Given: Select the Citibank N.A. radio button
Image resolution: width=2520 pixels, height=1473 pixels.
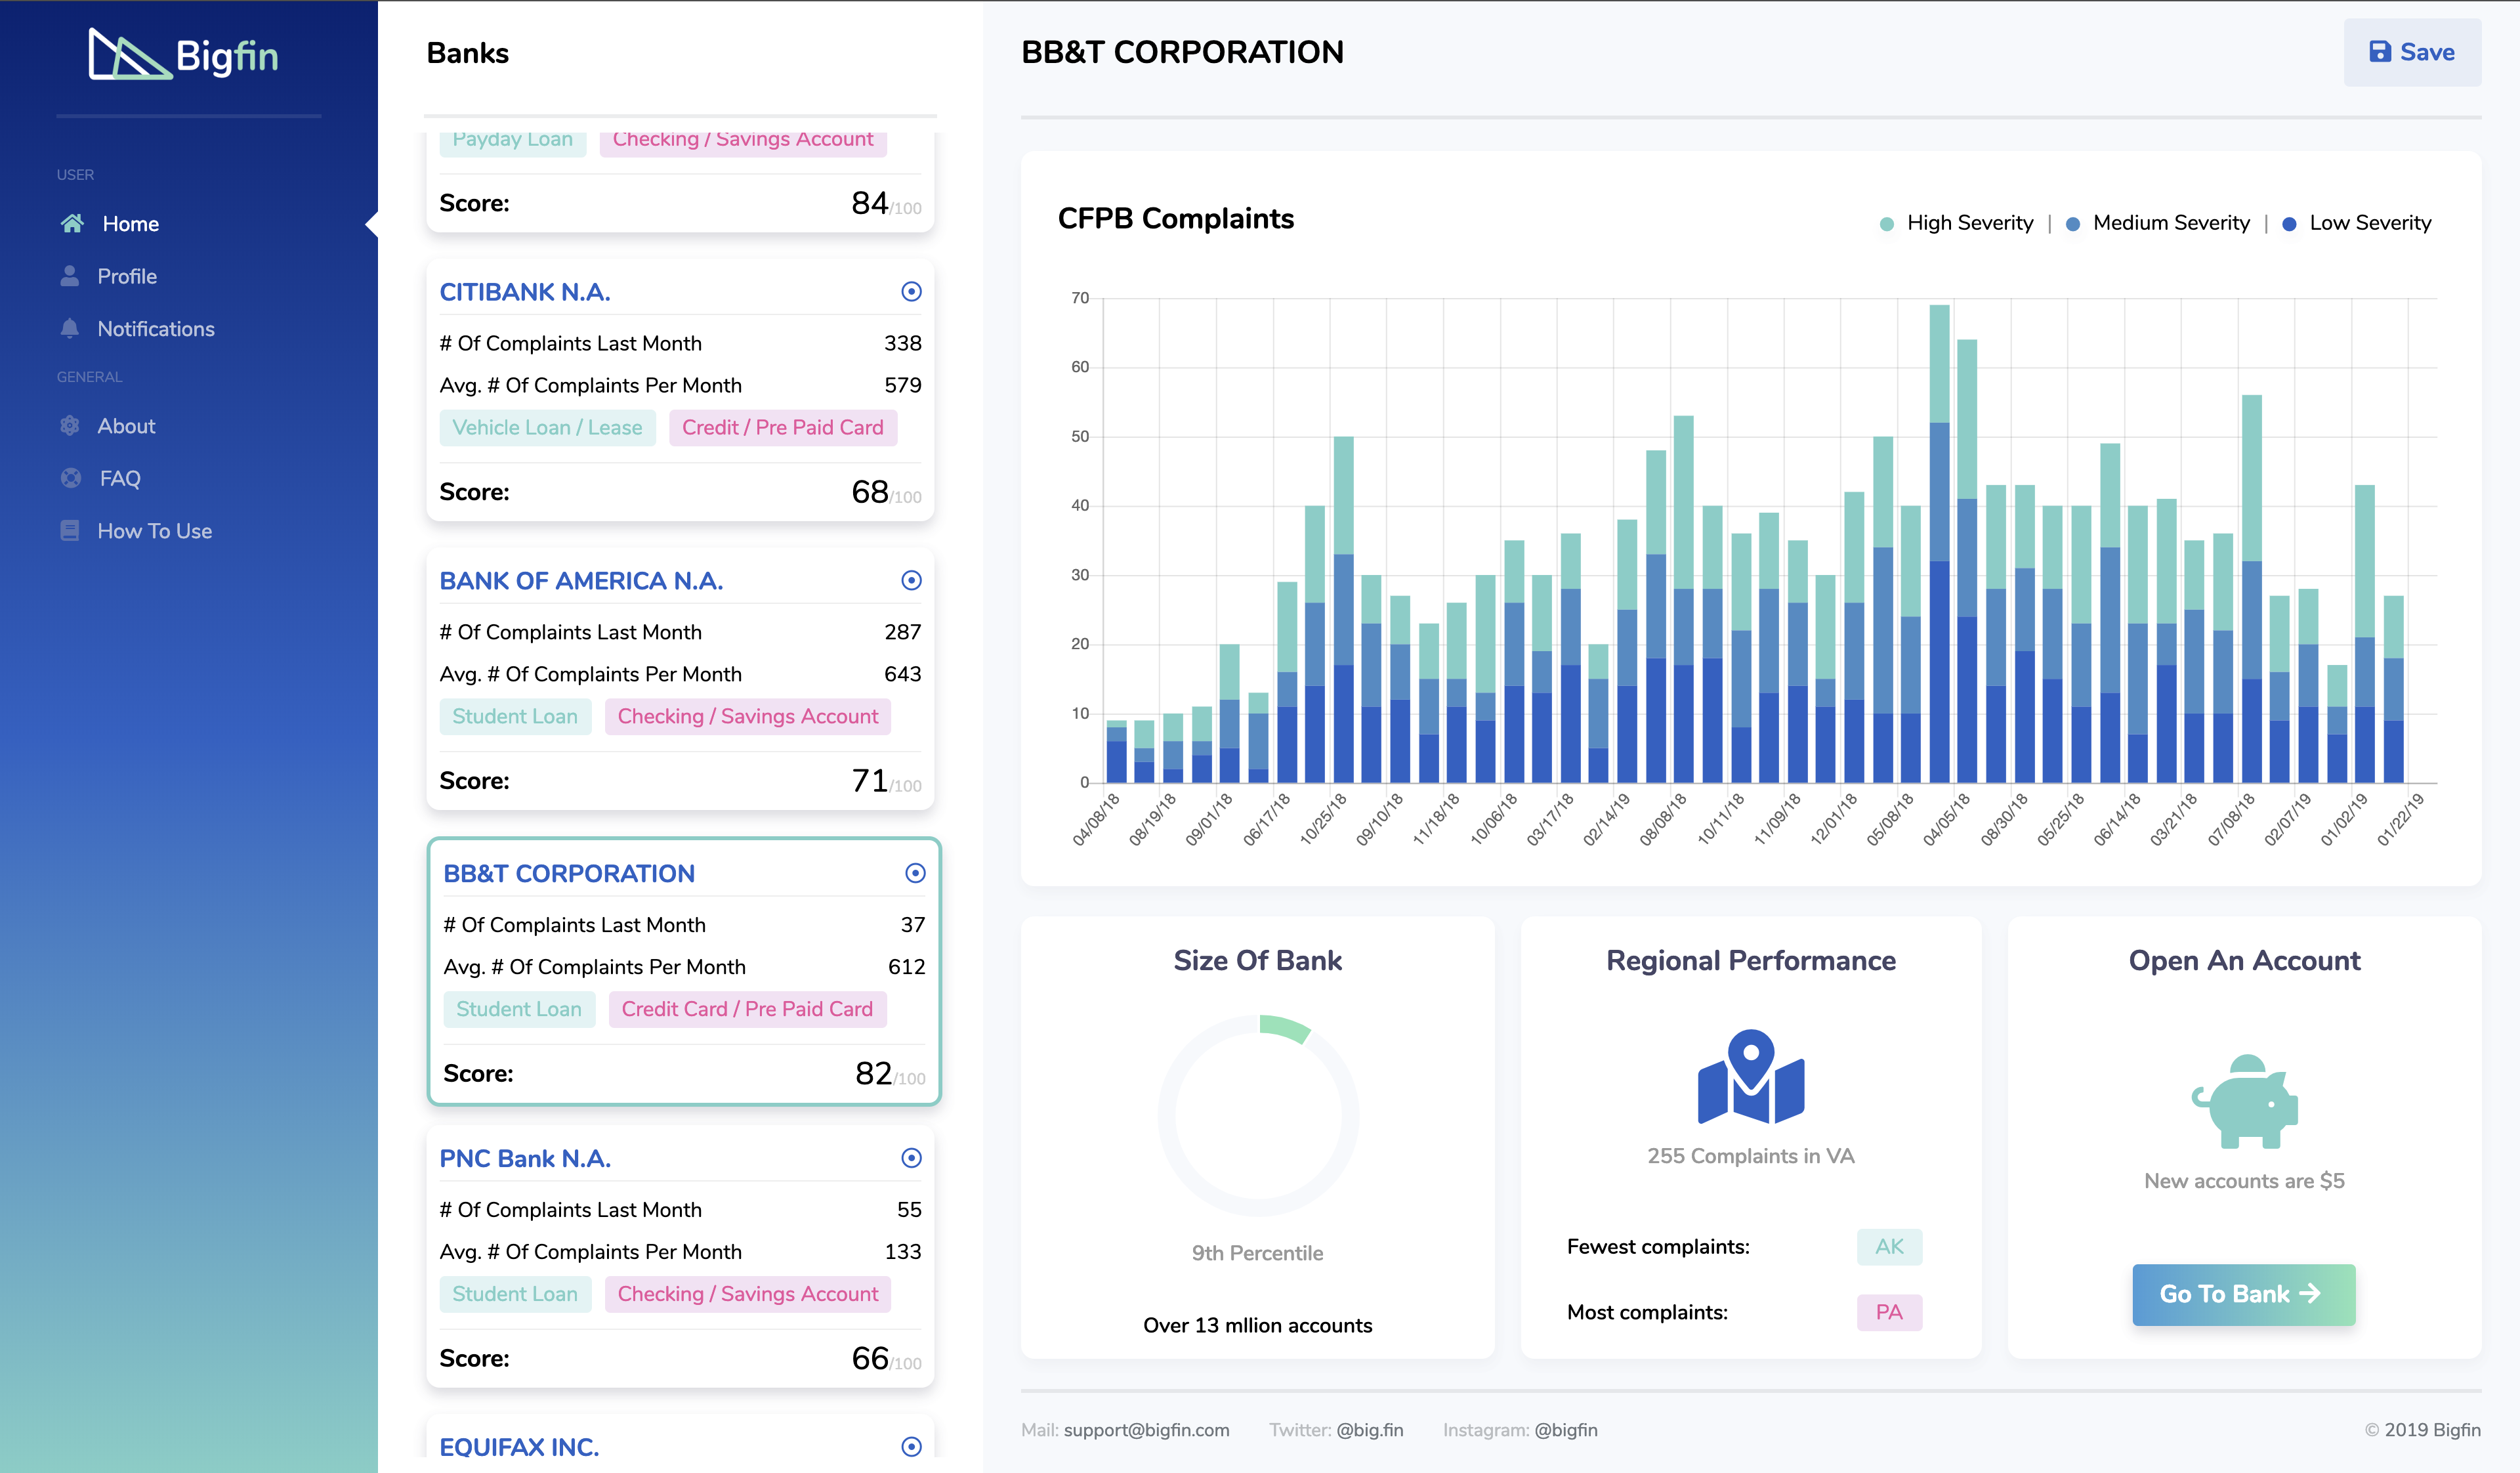Looking at the screenshot, I should click(911, 292).
